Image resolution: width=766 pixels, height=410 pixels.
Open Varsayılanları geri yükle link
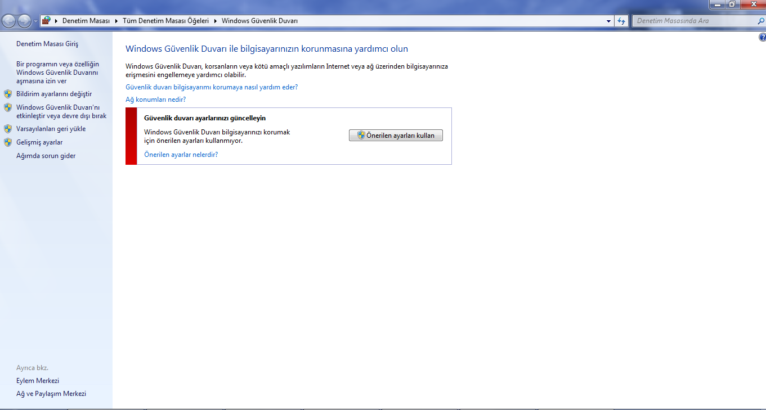pyautogui.click(x=51, y=129)
